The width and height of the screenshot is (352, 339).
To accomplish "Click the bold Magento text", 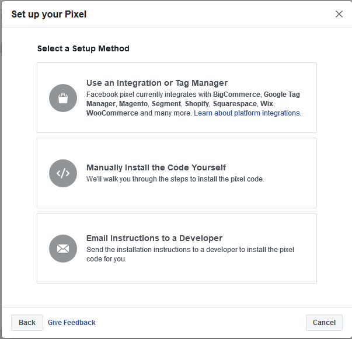I will click(x=134, y=104).
